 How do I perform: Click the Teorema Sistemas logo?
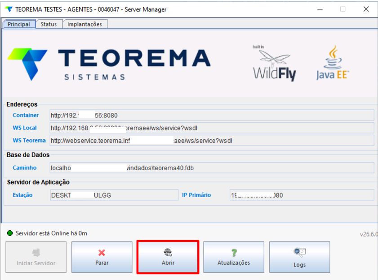click(109, 64)
